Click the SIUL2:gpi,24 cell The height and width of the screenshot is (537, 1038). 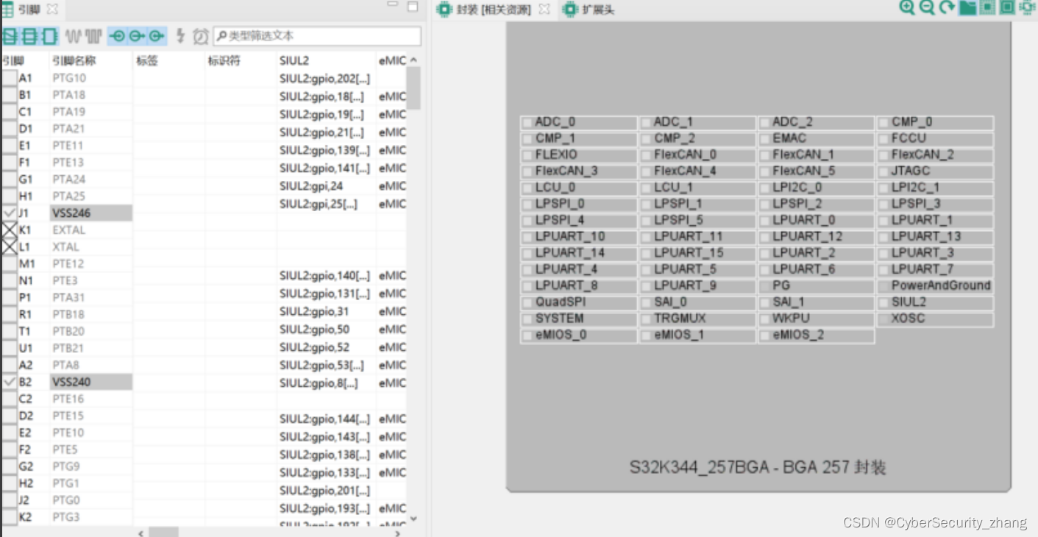(x=327, y=186)
